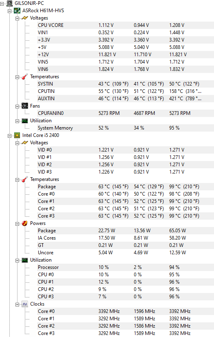Click the Fans fan icon

click(25, 106)
